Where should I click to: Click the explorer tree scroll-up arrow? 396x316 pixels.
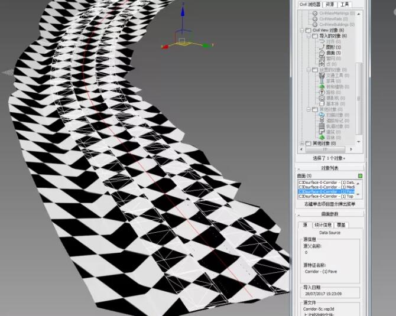click(x=359, y=14)
